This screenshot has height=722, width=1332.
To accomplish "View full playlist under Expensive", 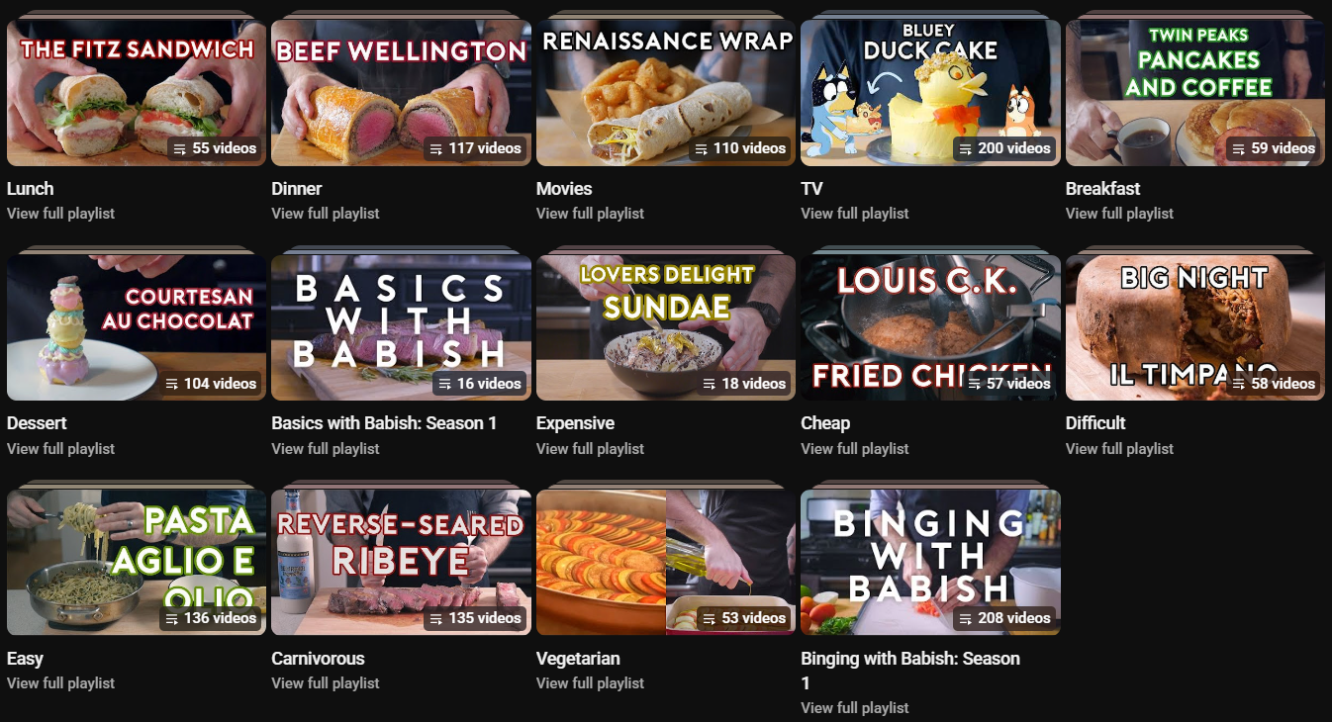I will pyautogui.click(x=590, y=449).
